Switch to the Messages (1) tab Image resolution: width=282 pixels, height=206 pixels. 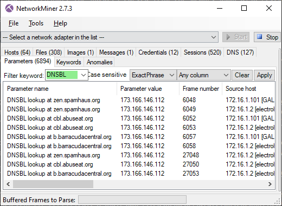pyautogui.click(x=116, y=52)
